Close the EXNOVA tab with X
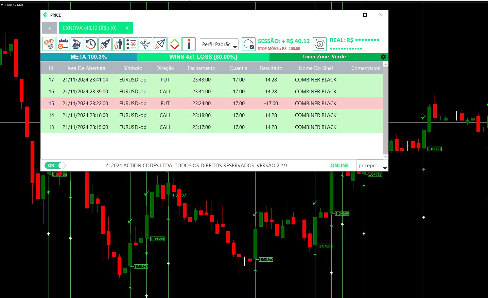Viewport: 488px width, 298px height. coord(127,28)
